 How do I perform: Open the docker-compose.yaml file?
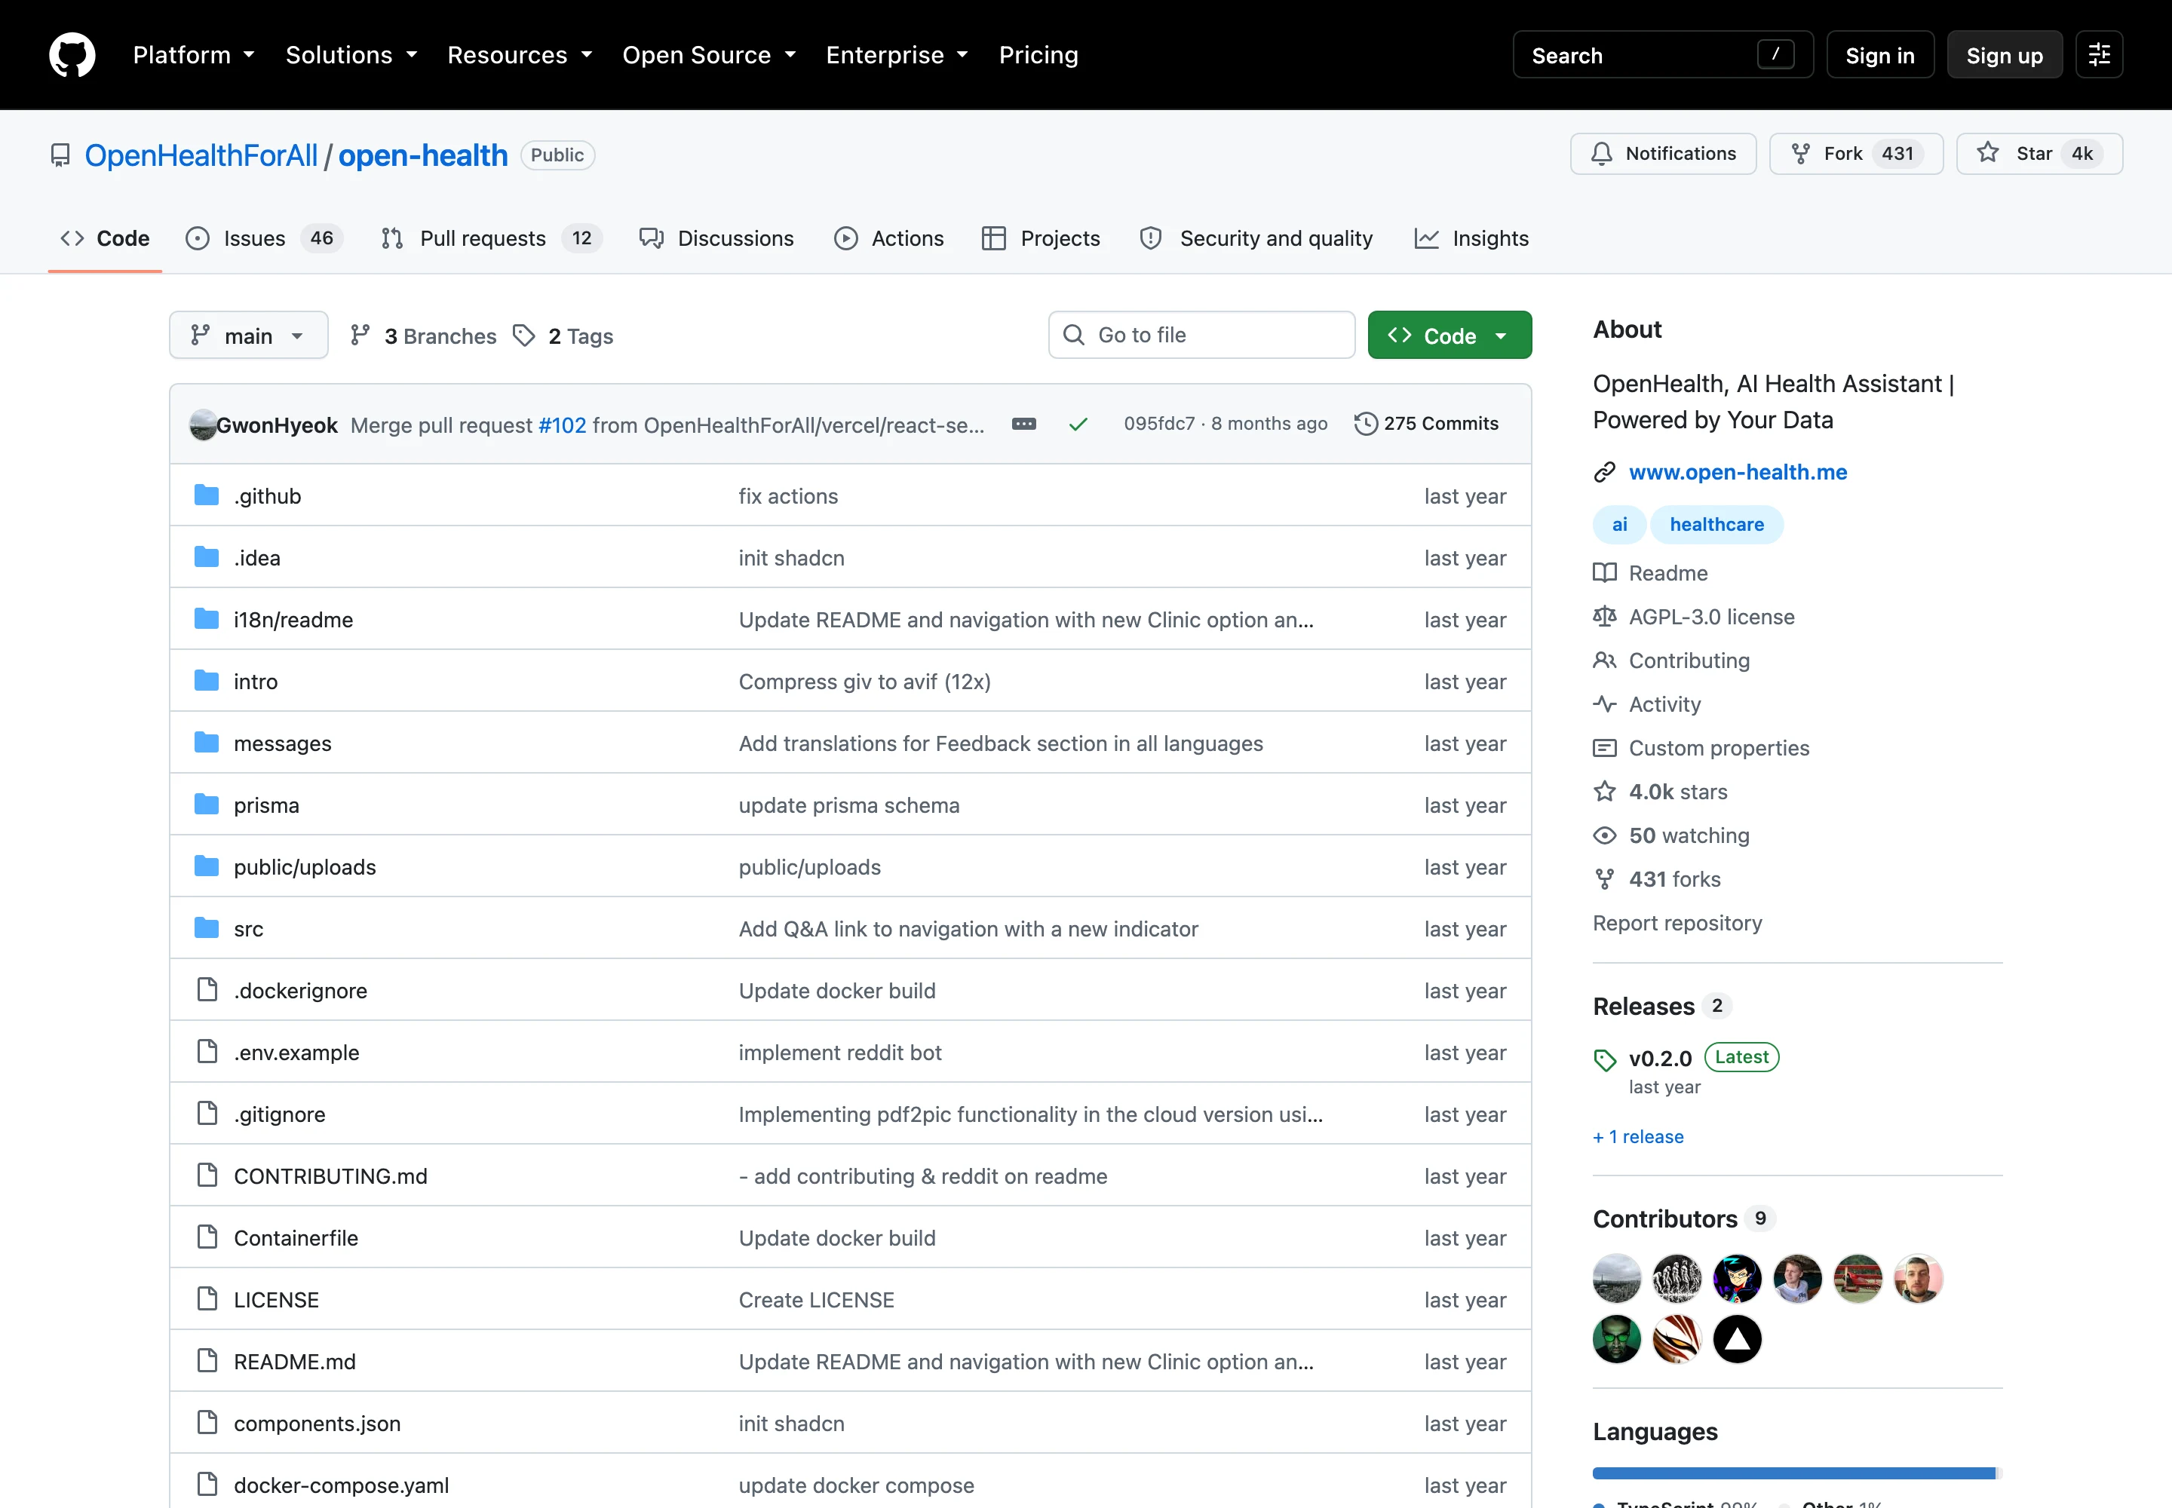coord(341,1485)
